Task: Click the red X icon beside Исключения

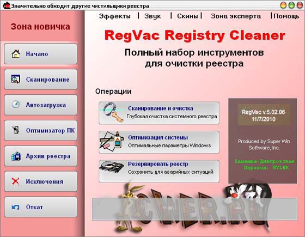Action: point(15,181)
